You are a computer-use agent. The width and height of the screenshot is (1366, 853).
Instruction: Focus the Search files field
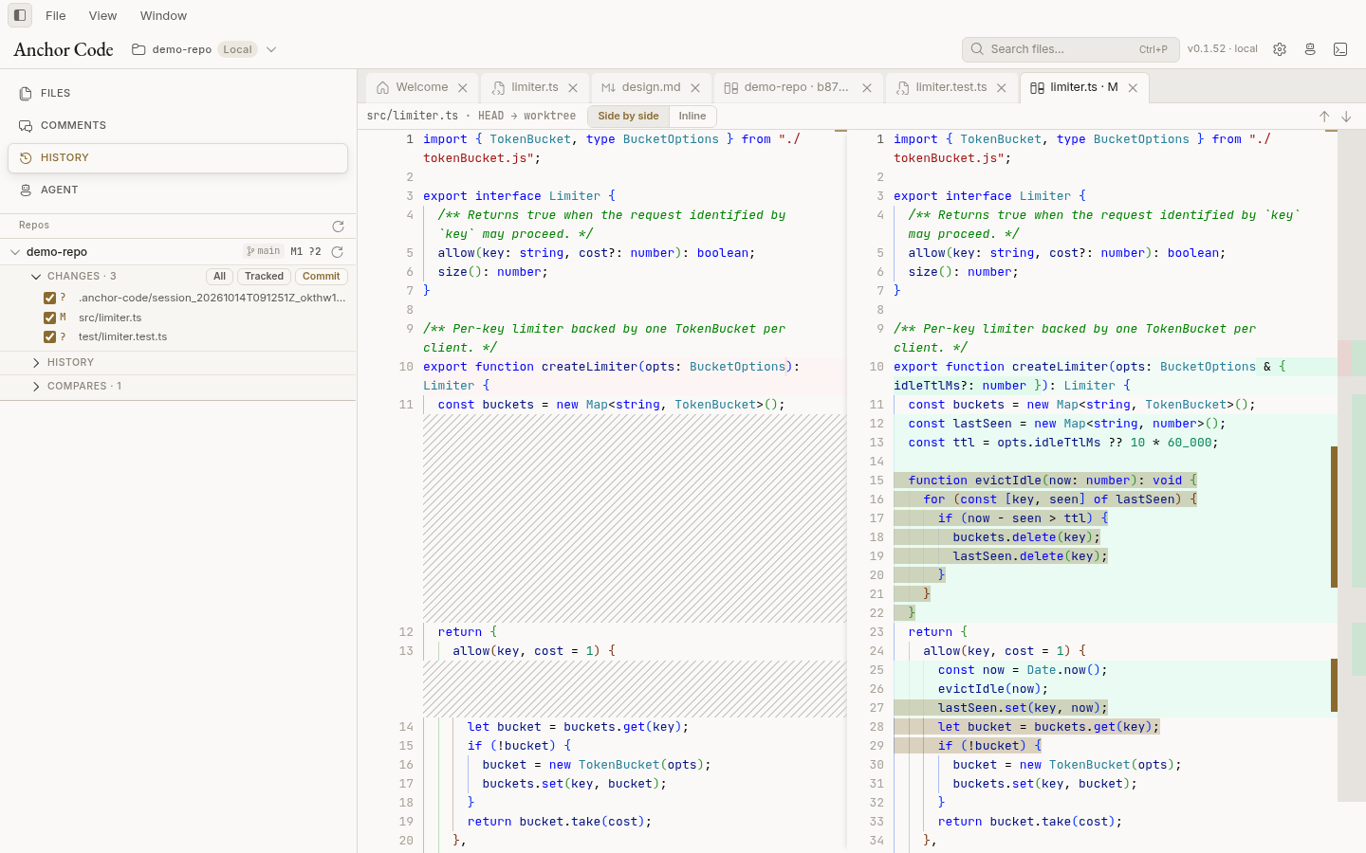click(1070, 49)
